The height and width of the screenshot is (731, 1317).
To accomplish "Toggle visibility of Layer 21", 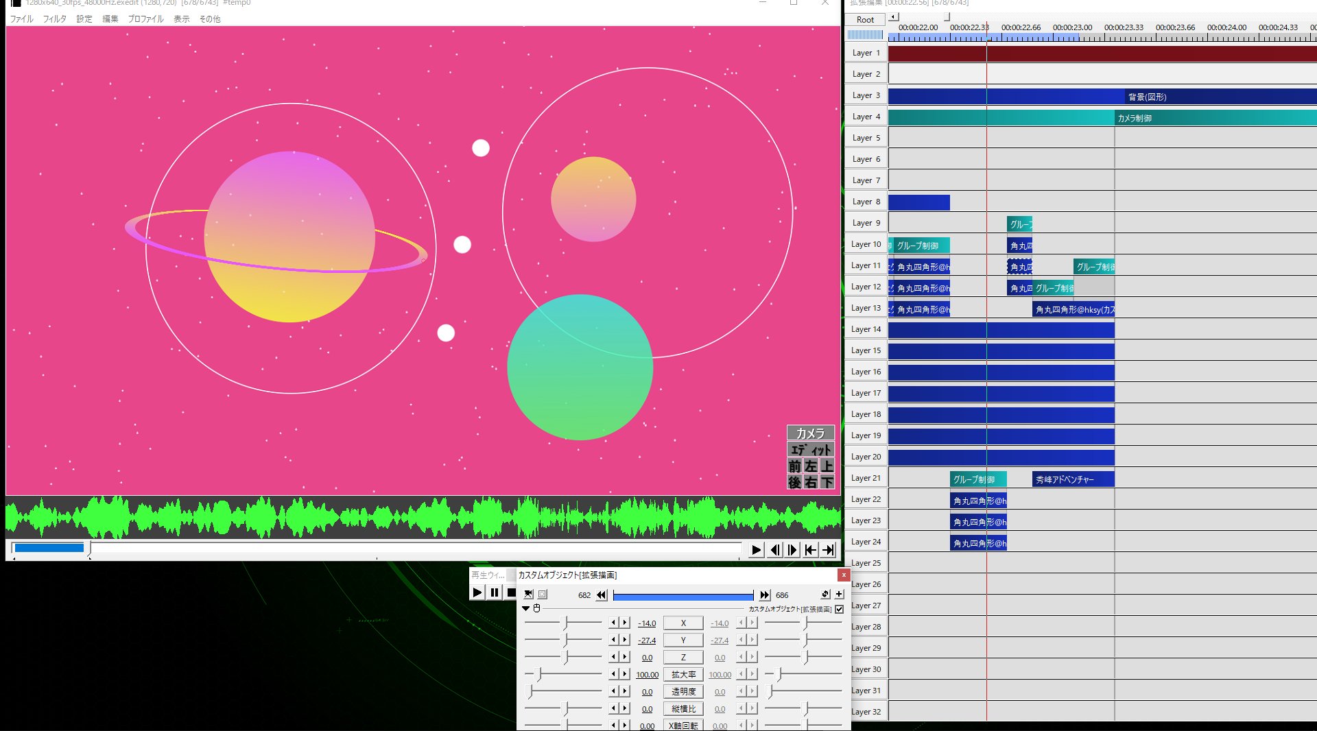I will 866,478.
